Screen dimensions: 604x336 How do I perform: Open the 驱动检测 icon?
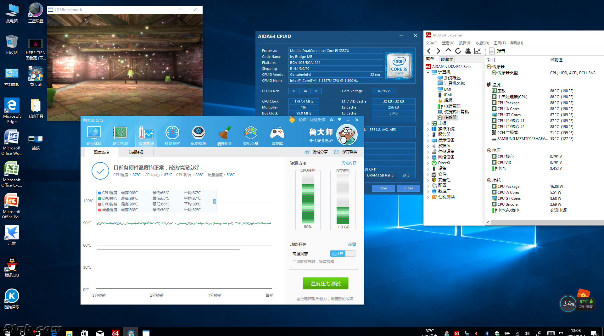[x=199, y=136]
